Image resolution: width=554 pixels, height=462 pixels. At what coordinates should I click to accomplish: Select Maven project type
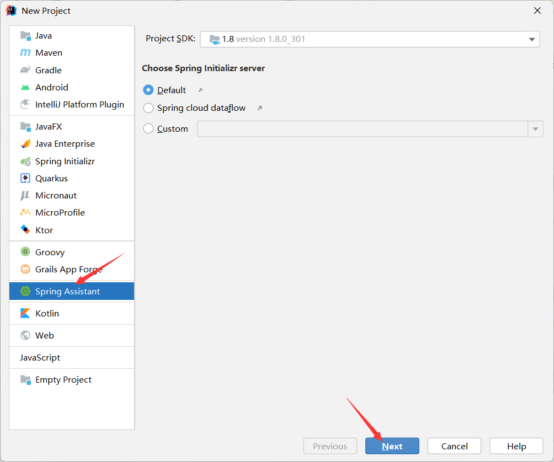tap(72, 52)
